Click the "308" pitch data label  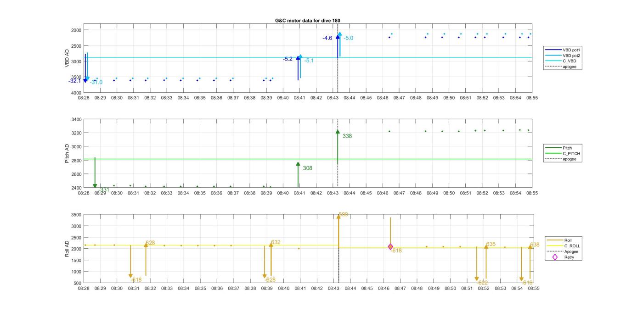click(x=307, y=168)
